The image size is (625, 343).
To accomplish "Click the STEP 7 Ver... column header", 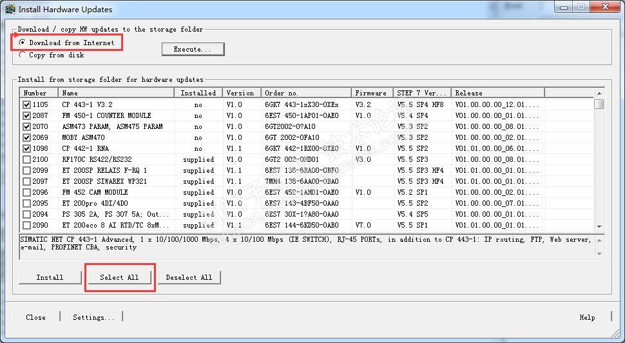I will pyautogui.click(x=422, y=93).
